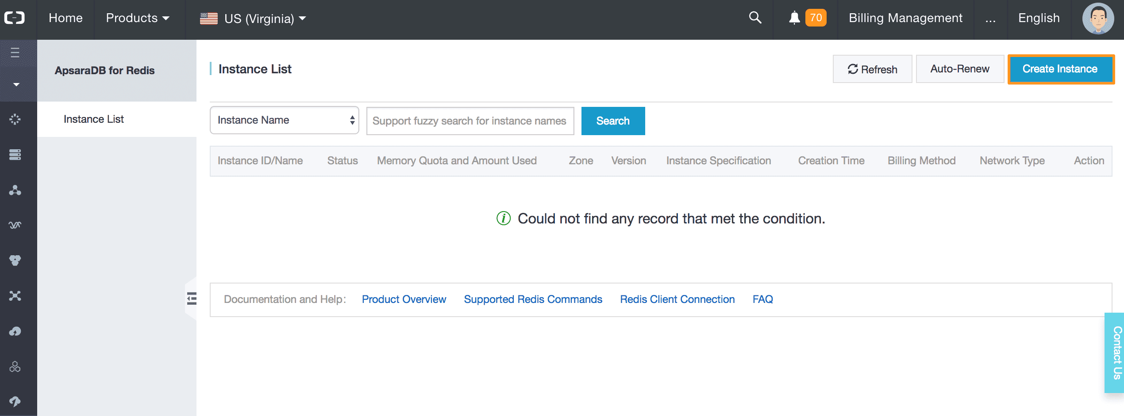
Task: Open the user avatar profile
Action: click(1098, 19)
